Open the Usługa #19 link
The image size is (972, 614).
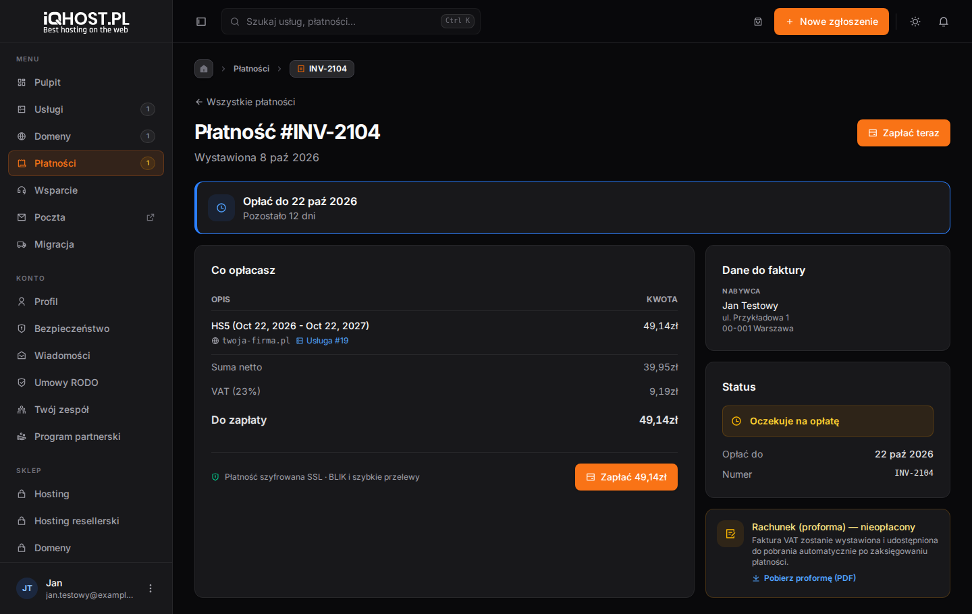(x=323, y=341)
